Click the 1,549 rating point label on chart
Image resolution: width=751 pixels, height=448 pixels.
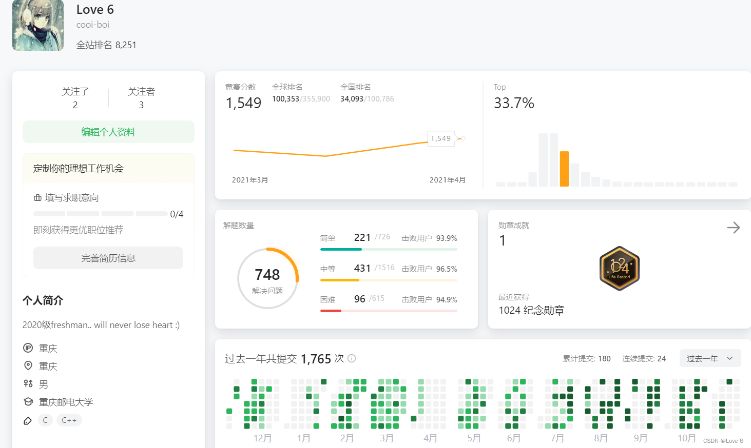[x=441, y=138]
